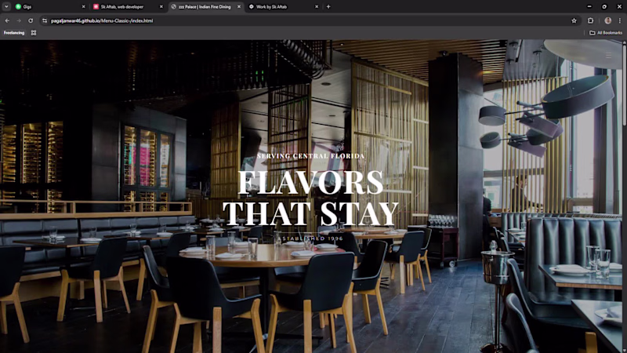Close the Palace | Indian Fine Dining tab
The height and width of the screenshot is (353, 627).
239,6
